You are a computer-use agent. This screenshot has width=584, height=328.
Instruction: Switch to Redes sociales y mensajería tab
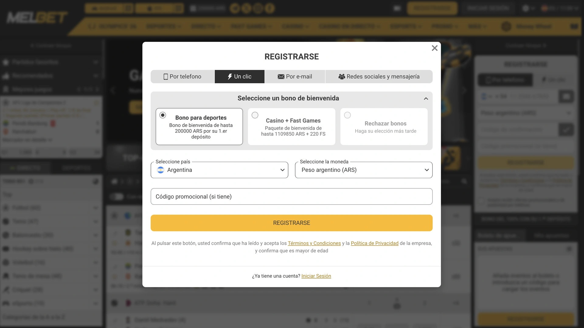pyautogui.click(x=379, y=77)
